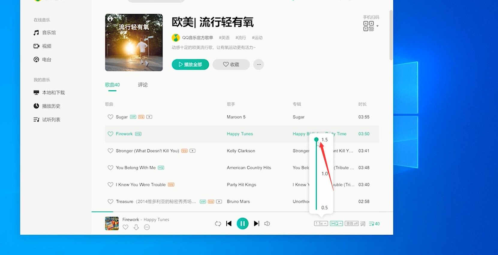Viewport: 498px width, 255px height.
Task: Open 试听列表 in the sidebar
Action: 47,119
